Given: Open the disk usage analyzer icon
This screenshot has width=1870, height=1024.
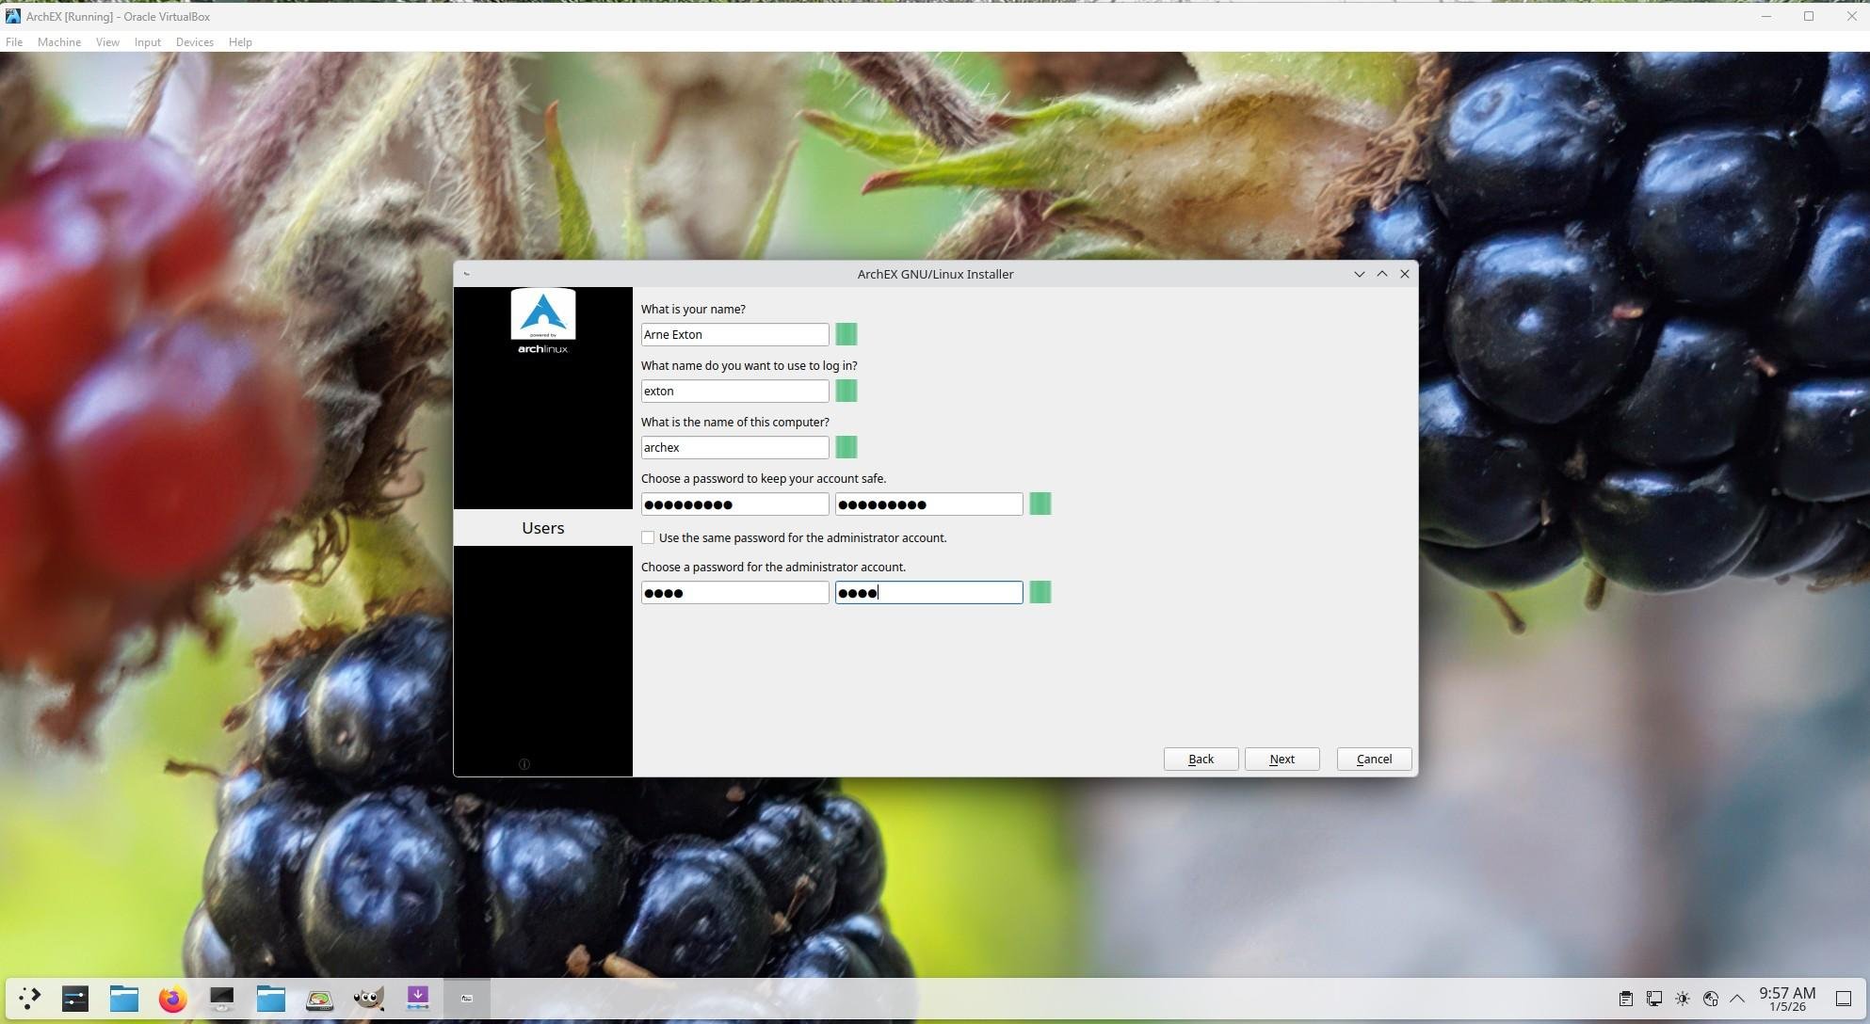Looking at the screenshot, I should pyautogui.click(x=319, y=999).
